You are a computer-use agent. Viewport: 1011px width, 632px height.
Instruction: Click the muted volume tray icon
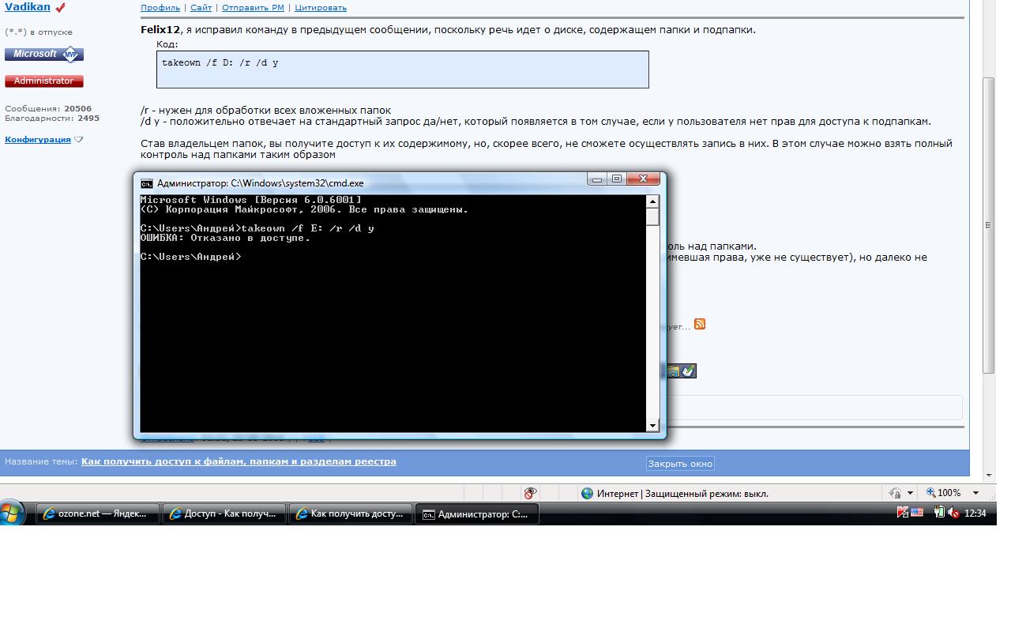(x=953, y=513)
